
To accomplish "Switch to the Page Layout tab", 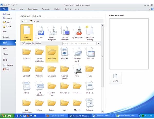I will coord(33,9).
